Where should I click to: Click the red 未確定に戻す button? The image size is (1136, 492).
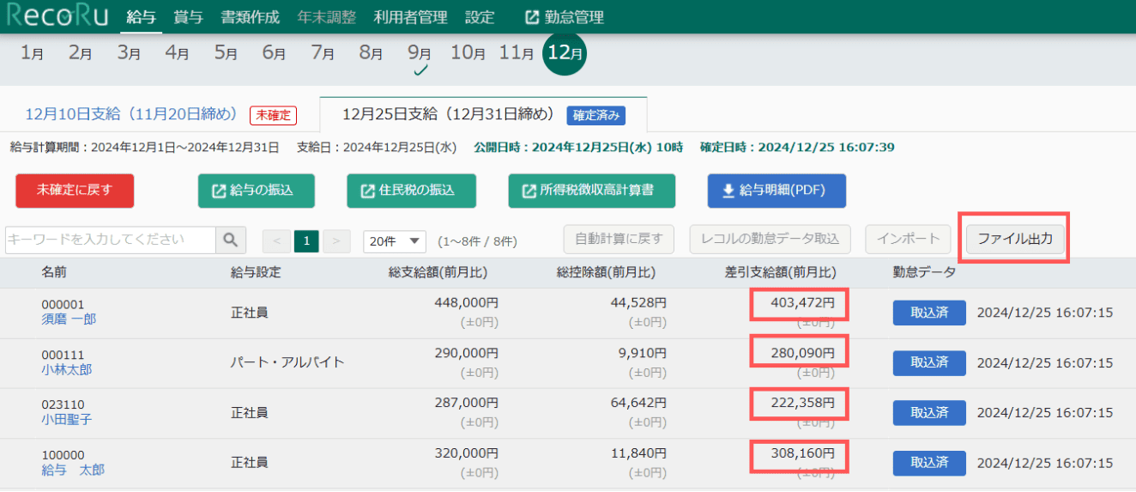pyautogui.click(x=75, y=191)
